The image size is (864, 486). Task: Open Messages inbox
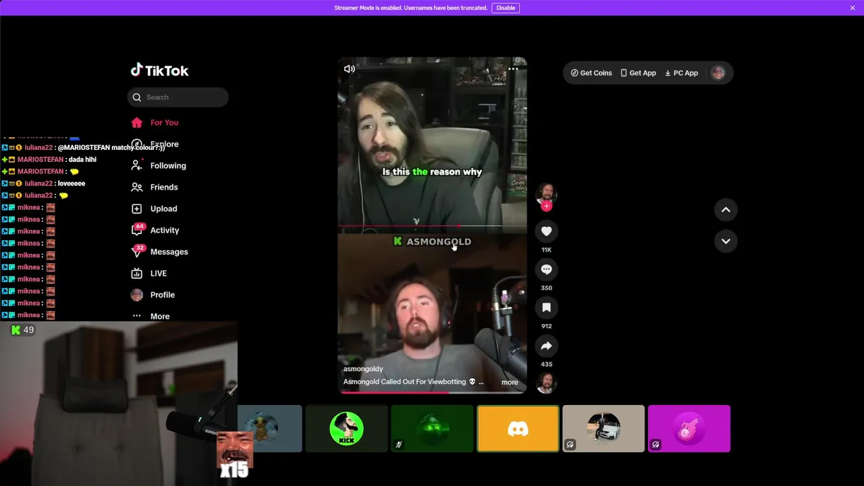click(x=169, y=252)
